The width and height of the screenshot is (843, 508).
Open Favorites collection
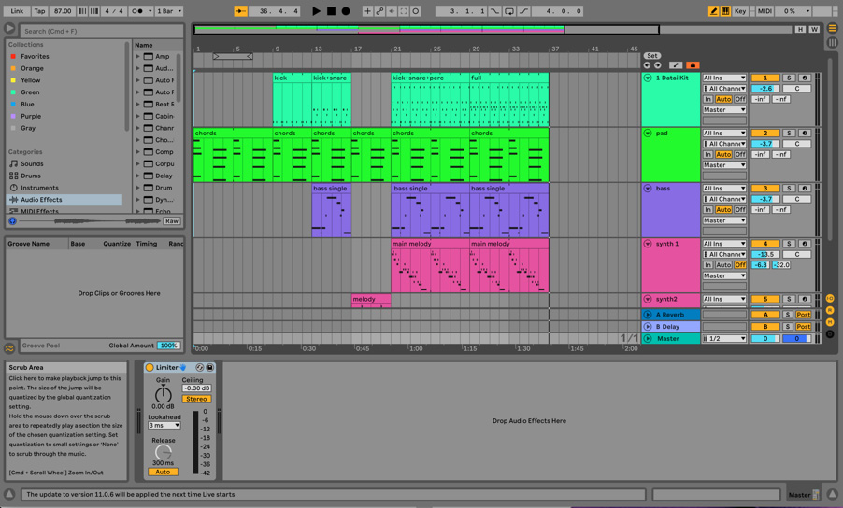[x=64, y=56]
